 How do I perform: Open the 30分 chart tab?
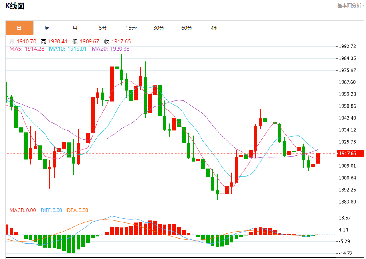(x=159, y=28)
